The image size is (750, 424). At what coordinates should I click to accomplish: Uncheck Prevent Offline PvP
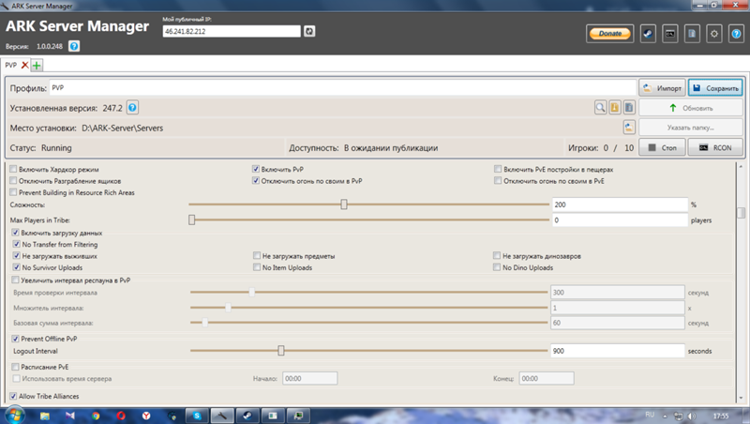pos(16,339)
